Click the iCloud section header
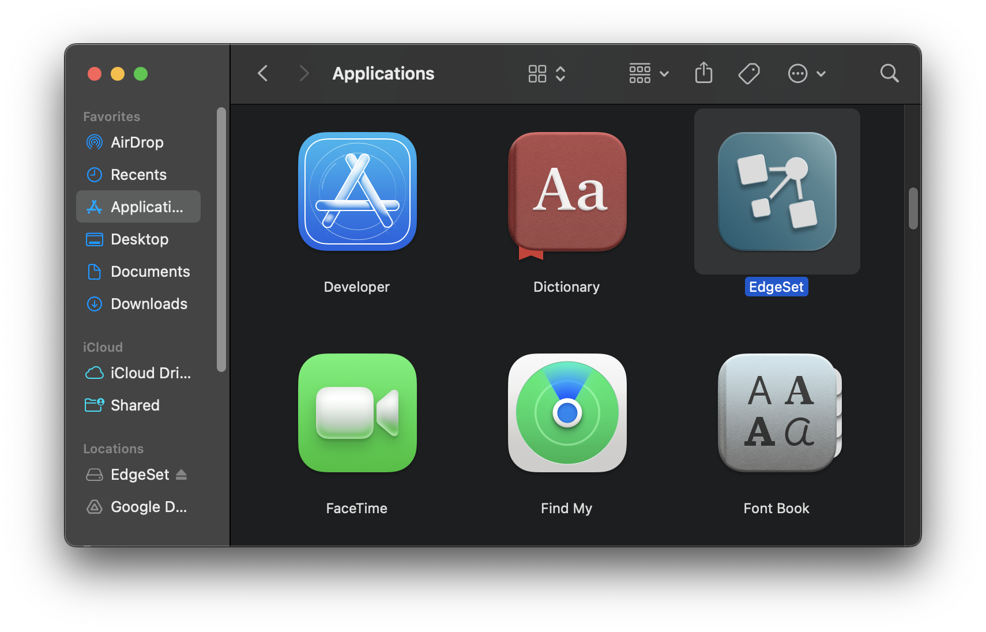 (103, 347)
